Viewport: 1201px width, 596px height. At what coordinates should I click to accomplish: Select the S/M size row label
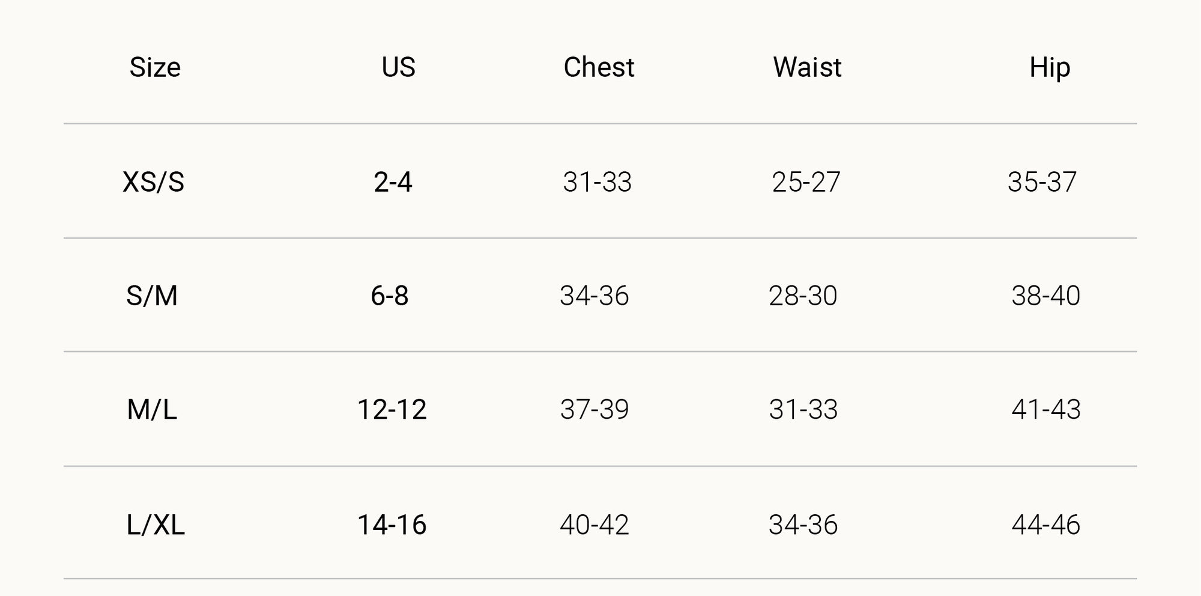(152, 296)
